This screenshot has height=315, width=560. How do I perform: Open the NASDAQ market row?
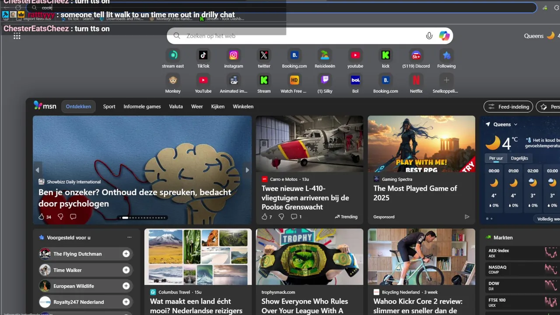click(x=523, y=269)
